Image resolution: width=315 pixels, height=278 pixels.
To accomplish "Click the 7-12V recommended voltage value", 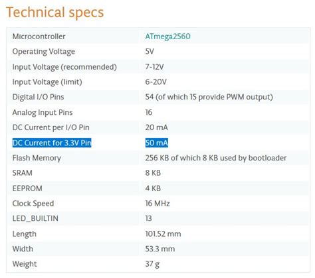I will 154,67.
